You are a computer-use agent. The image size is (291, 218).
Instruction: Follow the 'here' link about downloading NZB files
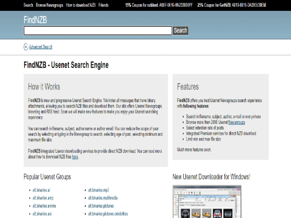(x=75, y=157)
